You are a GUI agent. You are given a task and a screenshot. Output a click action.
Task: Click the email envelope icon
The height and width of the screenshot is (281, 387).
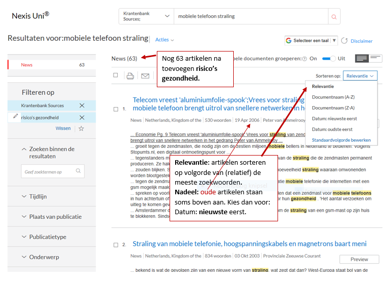click(145, 76)
